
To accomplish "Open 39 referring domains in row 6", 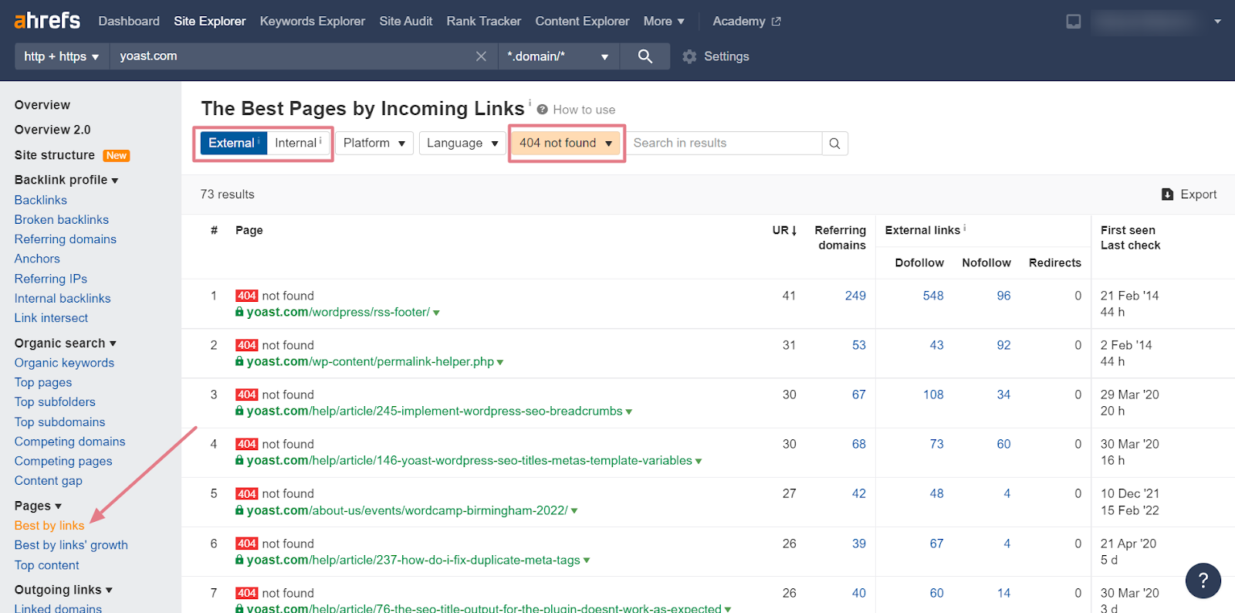I will click(x=859, y=544).
